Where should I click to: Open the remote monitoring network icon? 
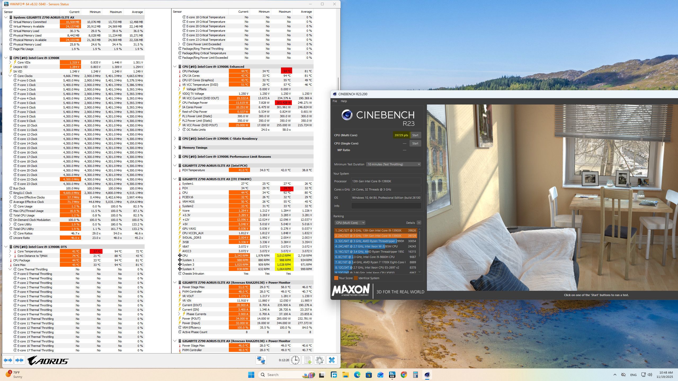point(261,360)
